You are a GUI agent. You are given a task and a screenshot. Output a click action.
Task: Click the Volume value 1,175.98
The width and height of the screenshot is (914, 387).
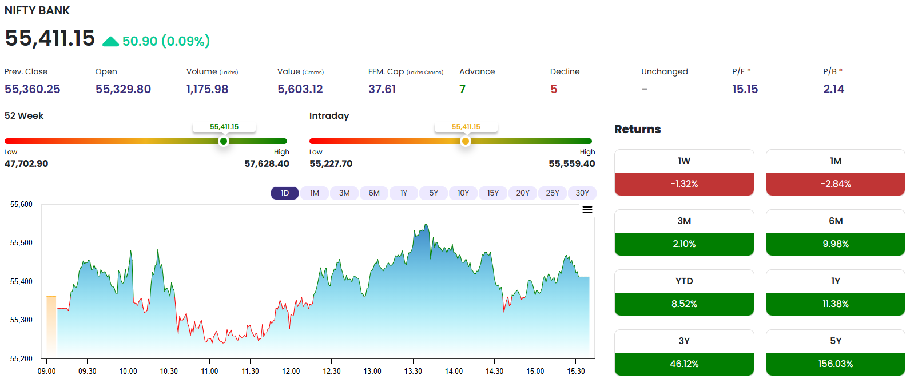coord(207,89)
